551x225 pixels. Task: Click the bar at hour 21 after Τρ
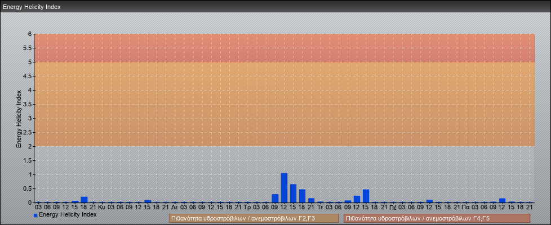[x=312, y=200]
